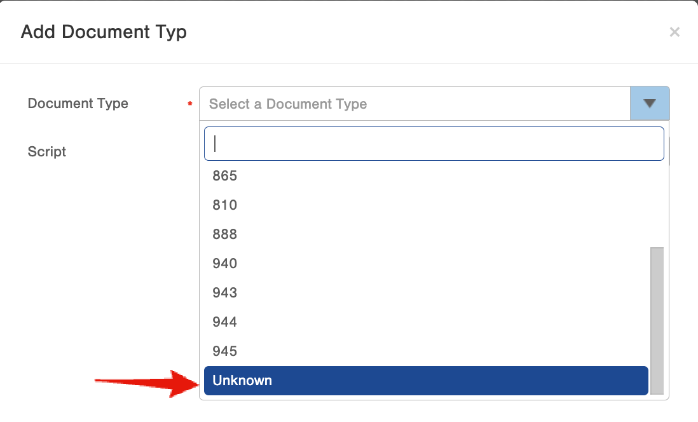698x422 pixels.
Task: Select option 944
Action: 225,322
